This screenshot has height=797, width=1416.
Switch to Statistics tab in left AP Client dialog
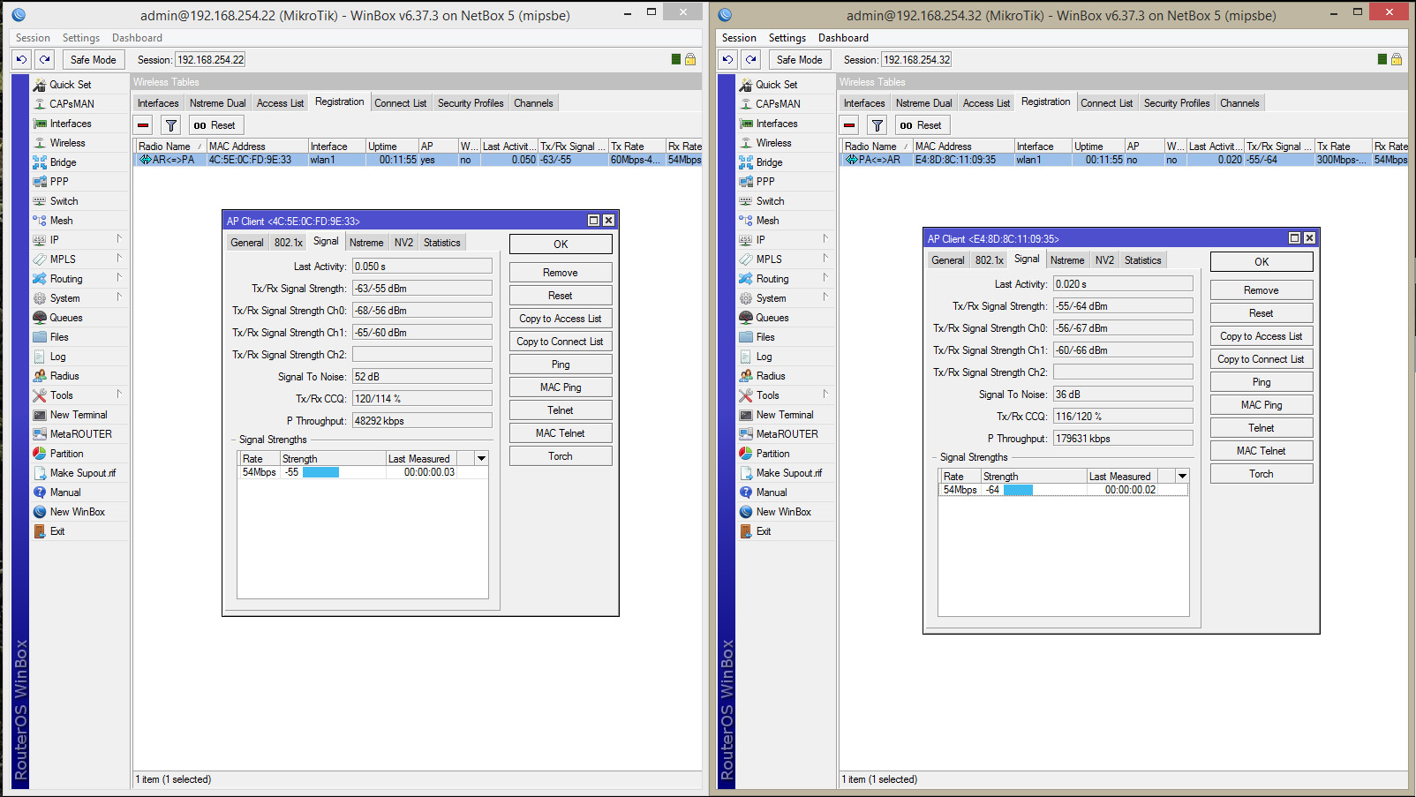click(x=441, y=243)
